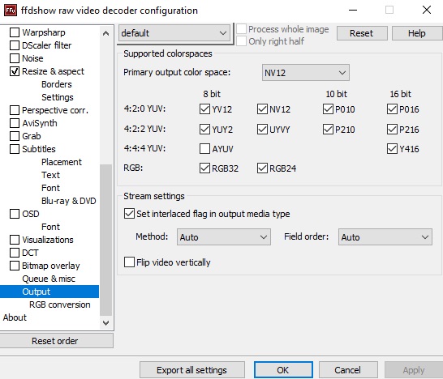Uncheck the RGB32 output checkbox
The image size is (443, 379).
point(204,168)
